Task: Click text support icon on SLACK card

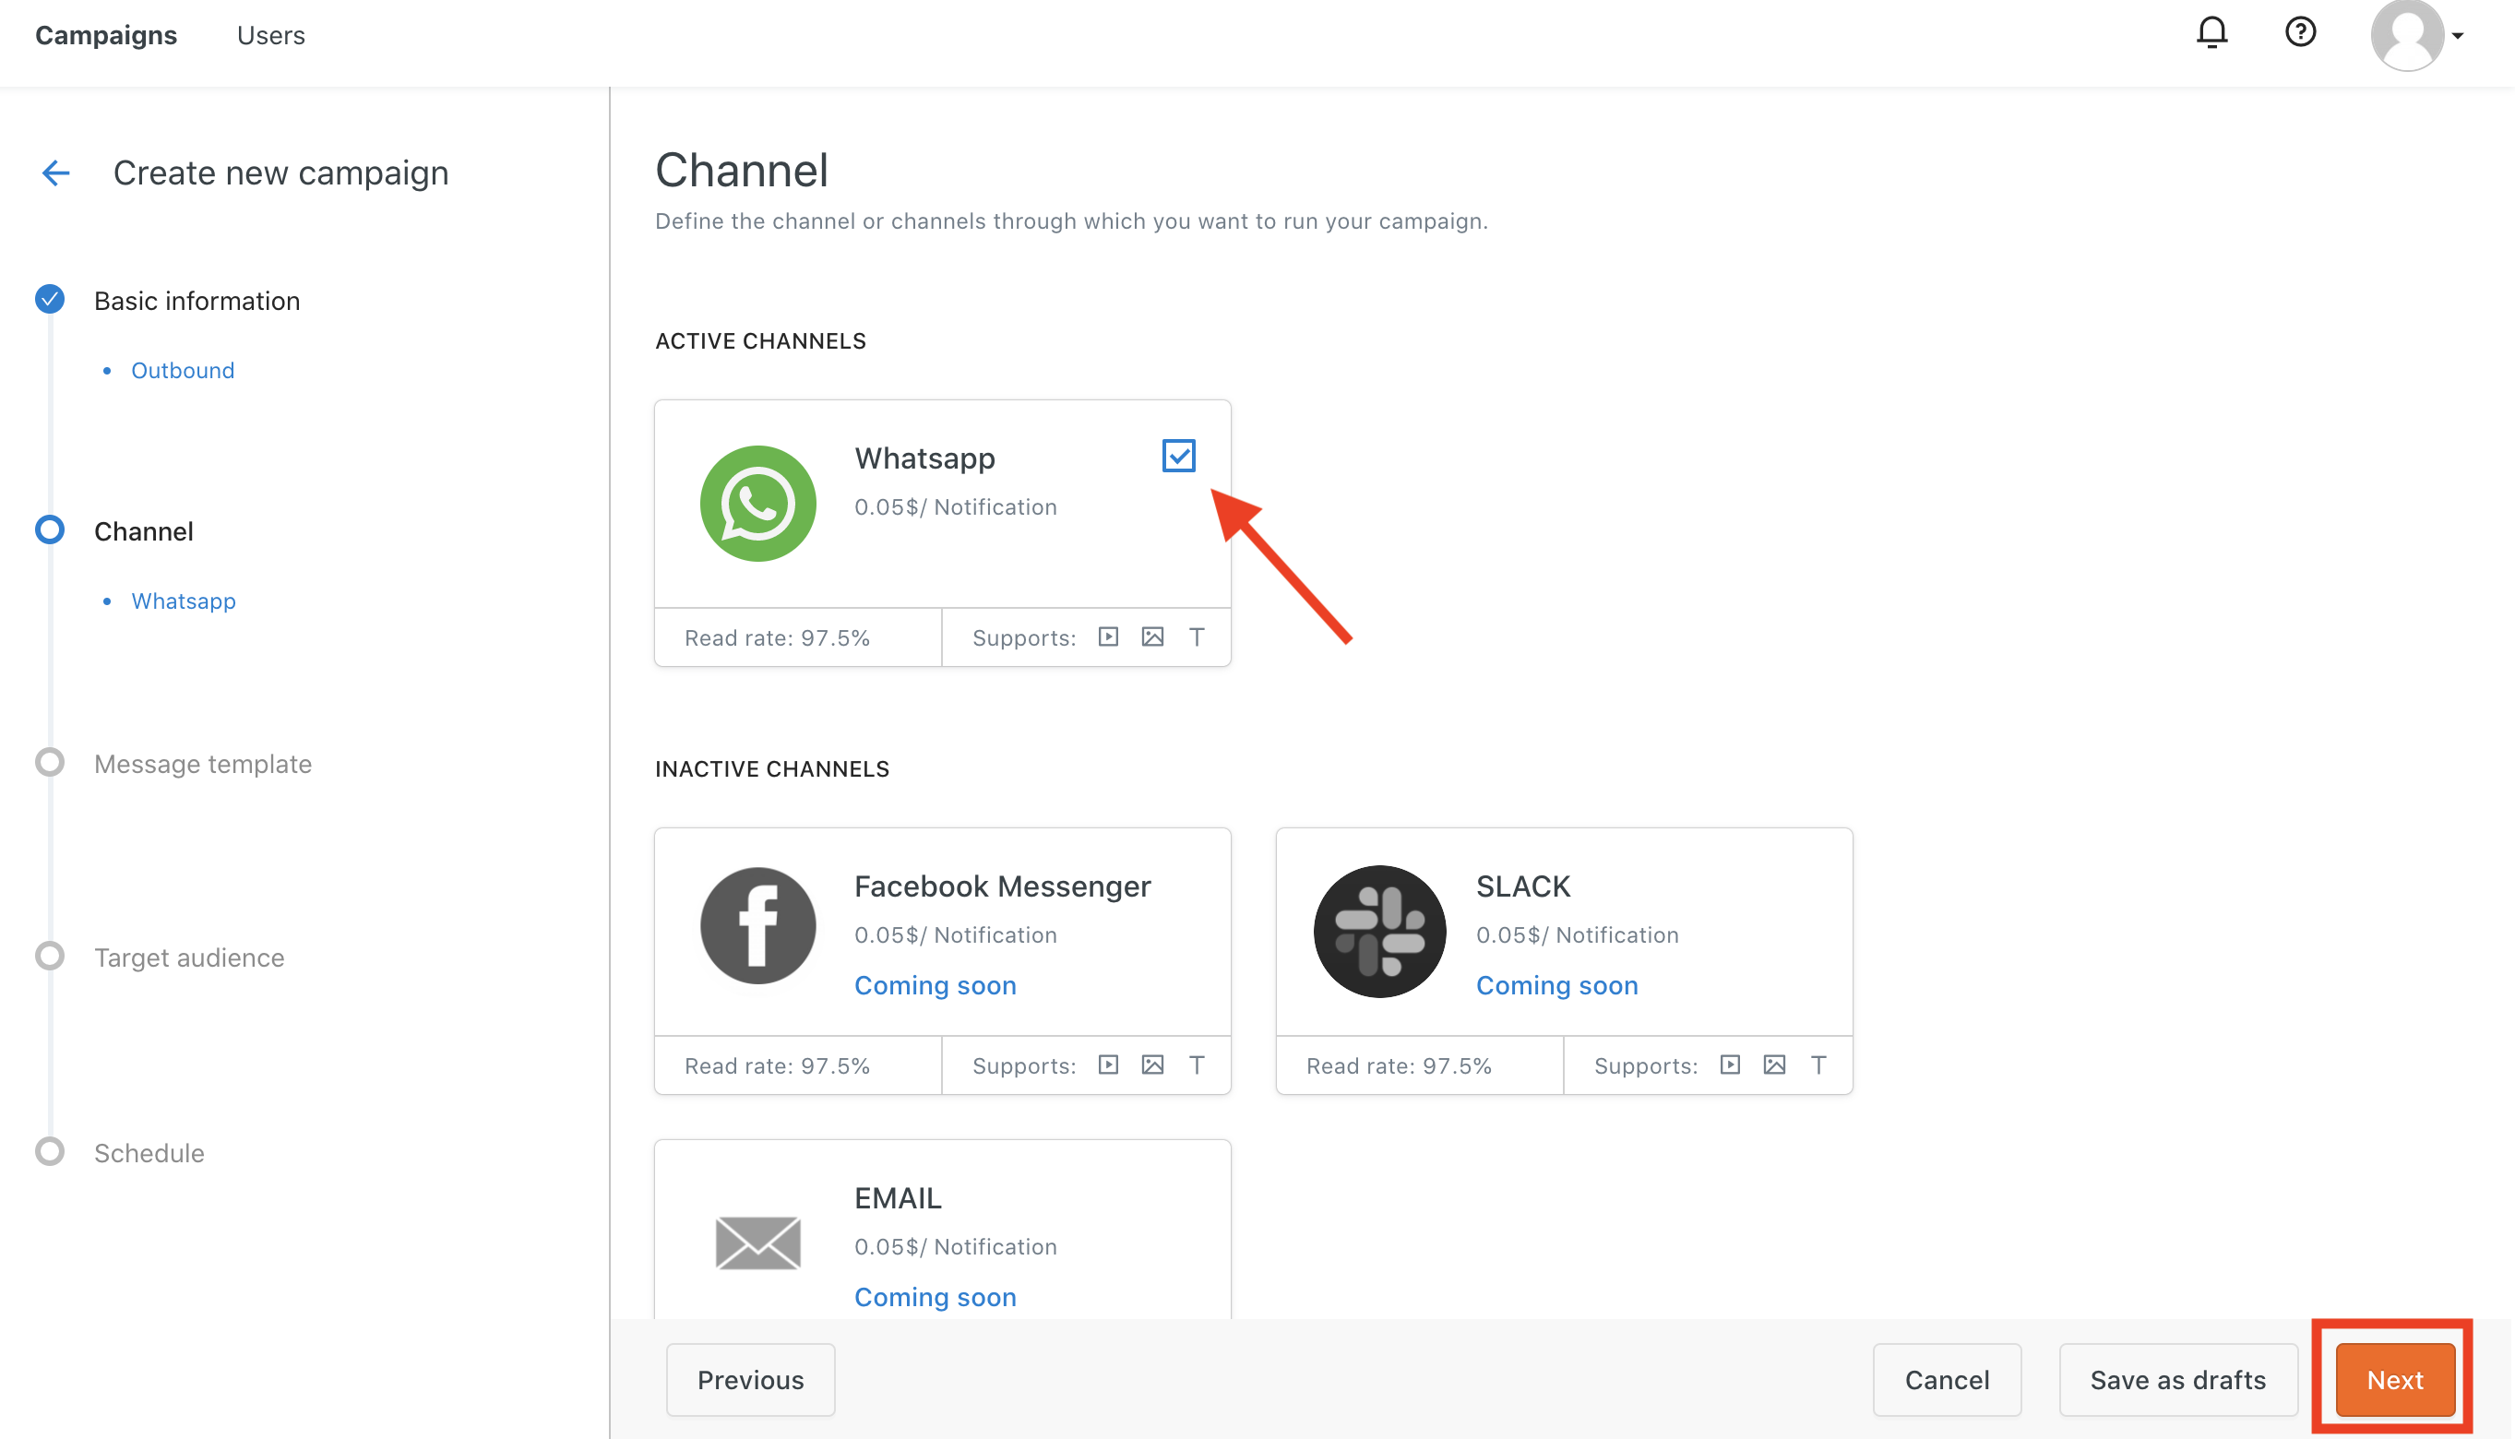Action: click(x=1818, y=1064)
